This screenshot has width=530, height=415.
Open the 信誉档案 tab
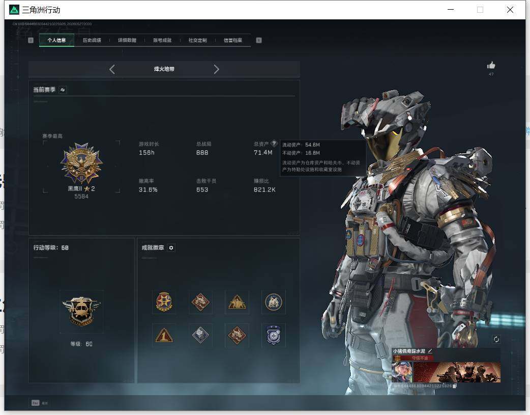(233, 40)
